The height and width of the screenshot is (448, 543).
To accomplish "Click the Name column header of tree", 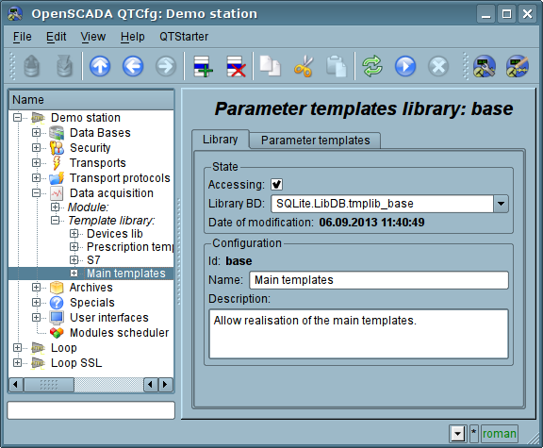I will pos(91,100).
